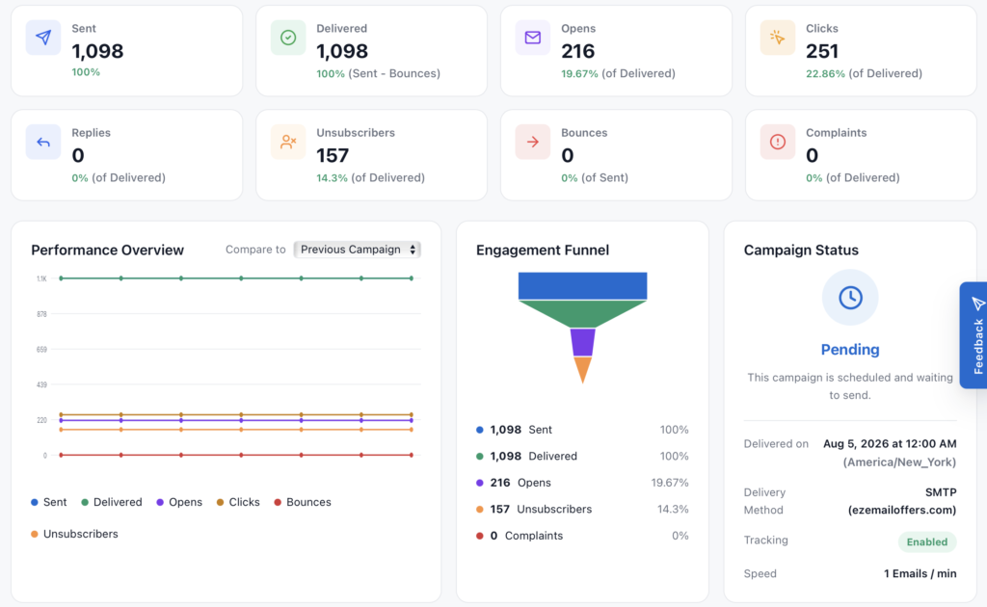Image resolution: width=987 pixels, height=607 pixels.
Task: Click the Sent paper plane icon
Action: click(x=43, y=38)
